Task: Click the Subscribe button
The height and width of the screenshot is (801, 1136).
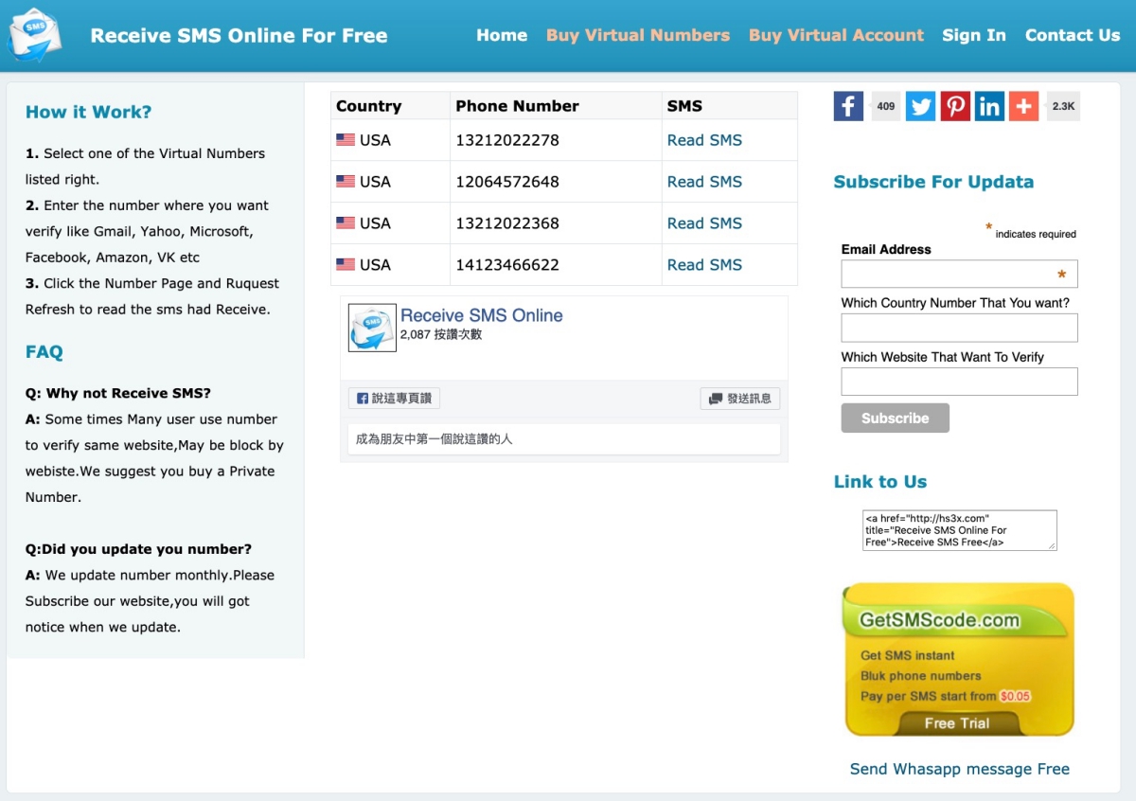Action: point(895,418)
